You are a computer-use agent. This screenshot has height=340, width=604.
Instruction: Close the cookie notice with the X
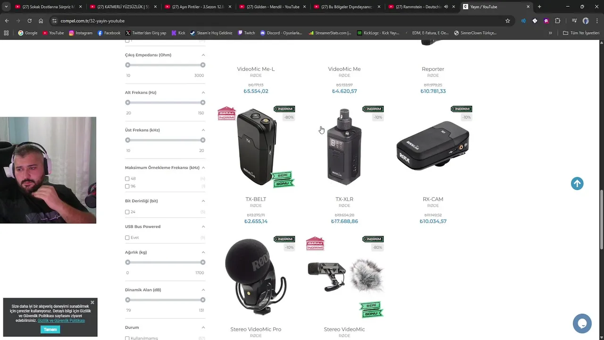click(92, 302)
